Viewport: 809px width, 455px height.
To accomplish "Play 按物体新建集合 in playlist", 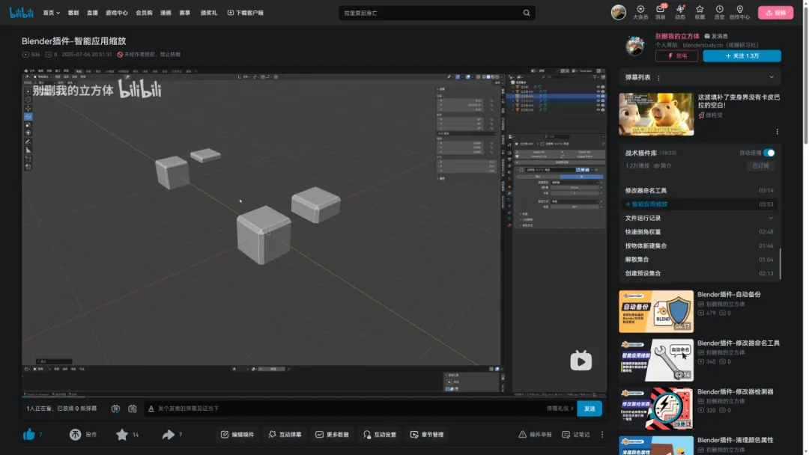I will pos(699,245).
